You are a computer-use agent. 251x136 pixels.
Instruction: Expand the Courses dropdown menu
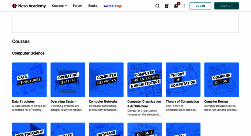click(59, 6)
